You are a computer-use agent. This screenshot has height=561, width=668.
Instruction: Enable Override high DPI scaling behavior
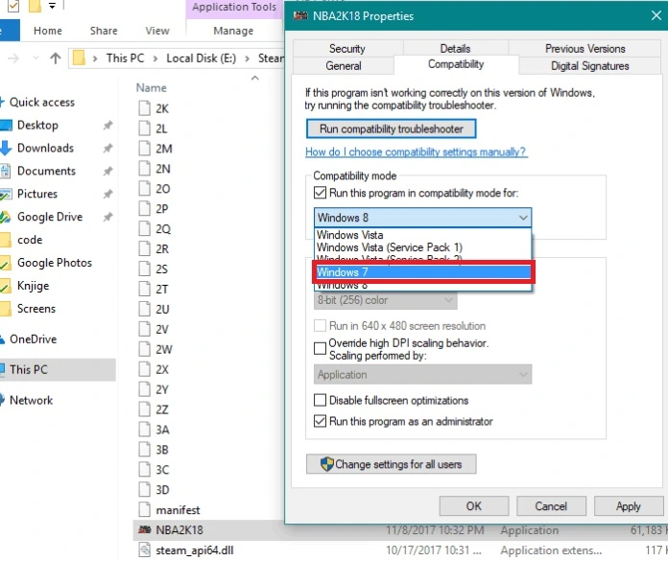pyautogui.click(x=320, y=349)
